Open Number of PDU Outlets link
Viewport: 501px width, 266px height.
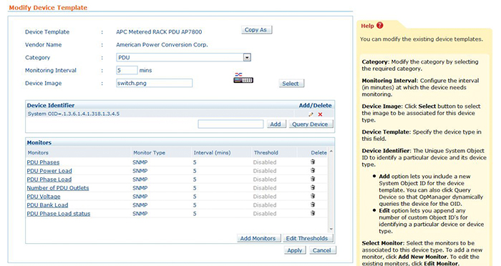pyautogui.click(x=58, y=188)
